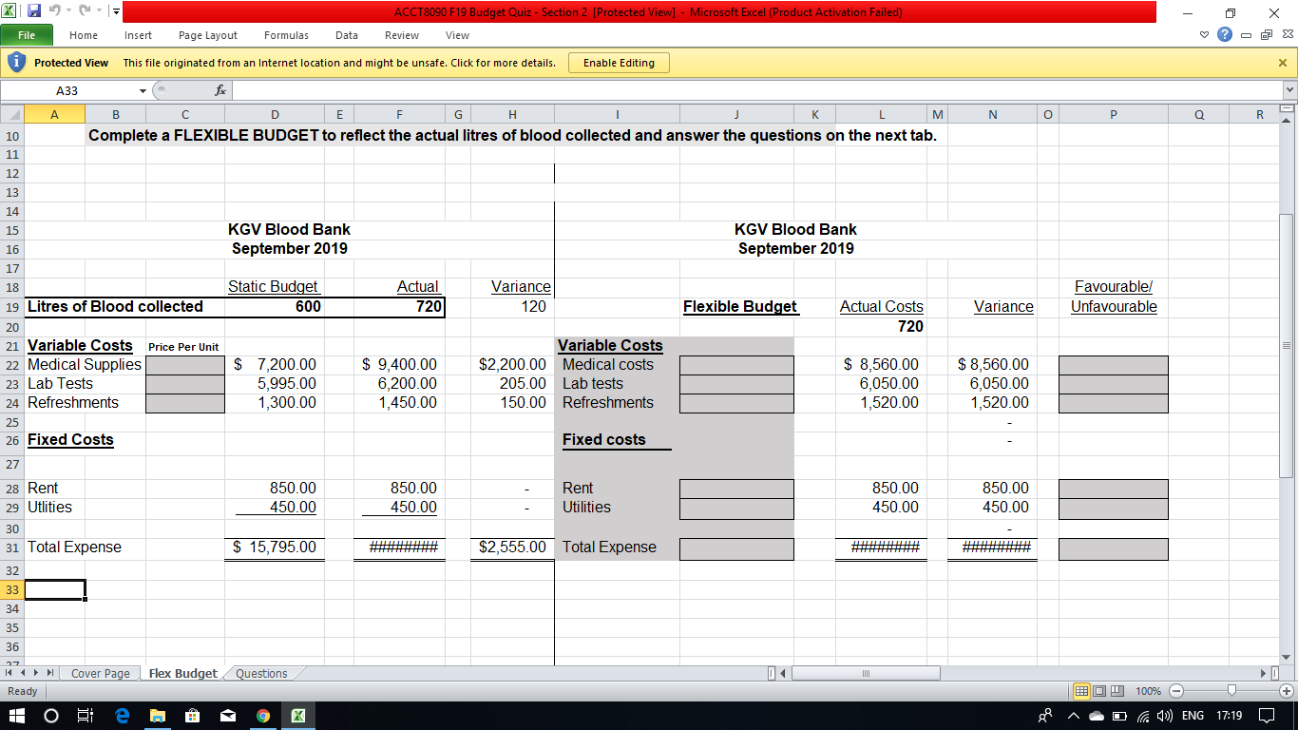
Task: Open Microsoft Store from the taskbar
Action: 192,716
